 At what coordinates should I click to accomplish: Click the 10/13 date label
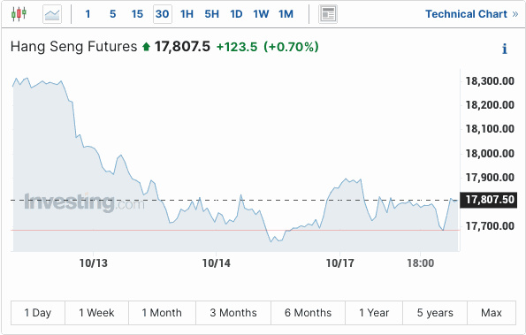click(x=94, y=263)
